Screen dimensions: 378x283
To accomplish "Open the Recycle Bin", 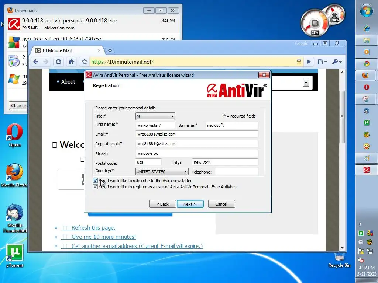I will click(340, 261).
